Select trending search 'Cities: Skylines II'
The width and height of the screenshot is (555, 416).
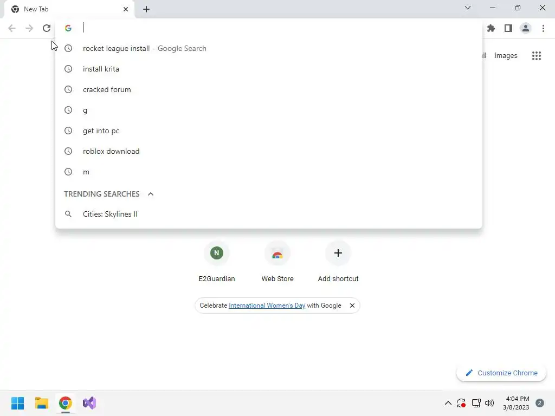click(269, 214)
